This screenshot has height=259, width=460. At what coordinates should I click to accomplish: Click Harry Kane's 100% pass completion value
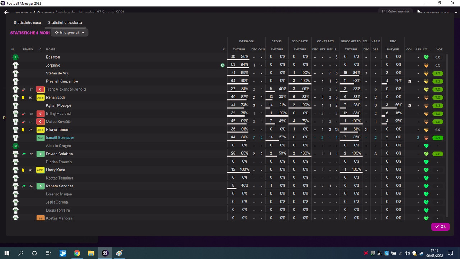(244, 169)
